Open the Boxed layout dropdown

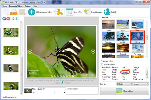141,84
